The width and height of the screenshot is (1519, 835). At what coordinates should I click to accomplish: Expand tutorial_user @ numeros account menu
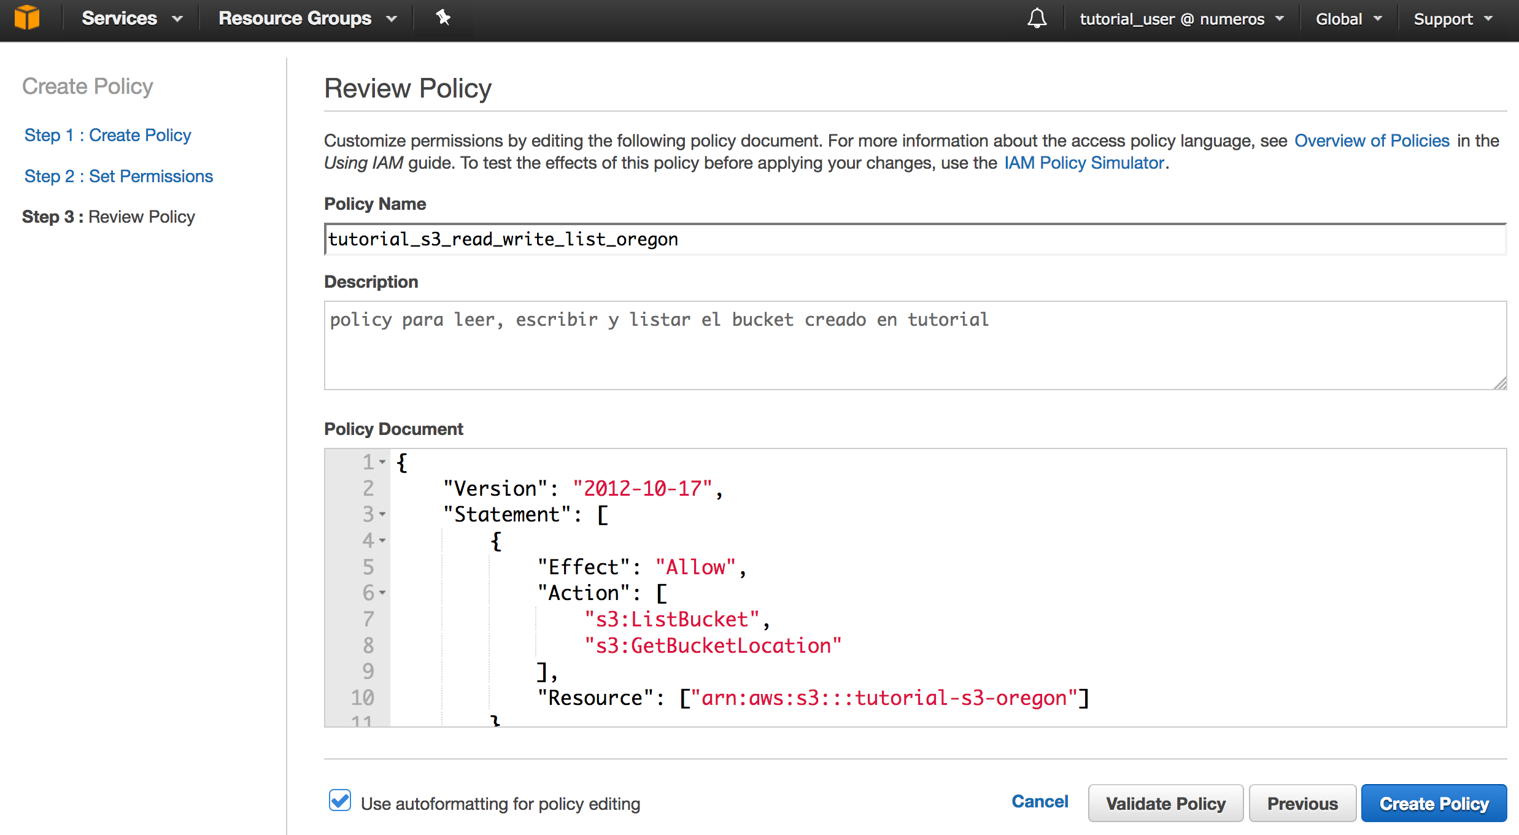(1181, 19)
